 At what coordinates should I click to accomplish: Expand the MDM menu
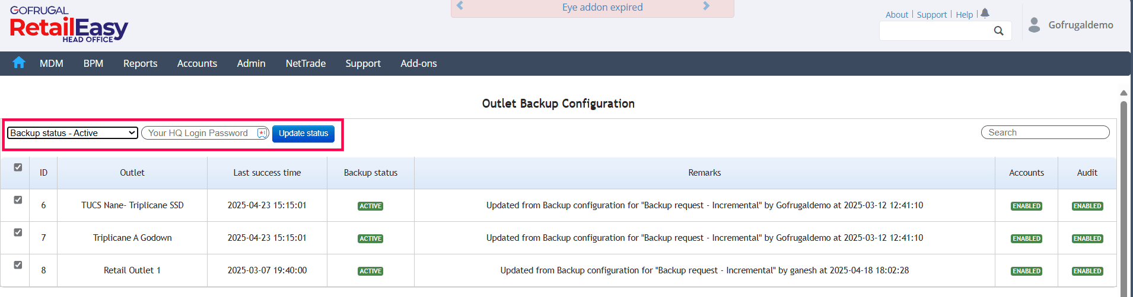coord(52,63)
